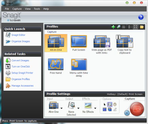
Task: Click Snagit app icon in title bar
Action: [3, 3]
